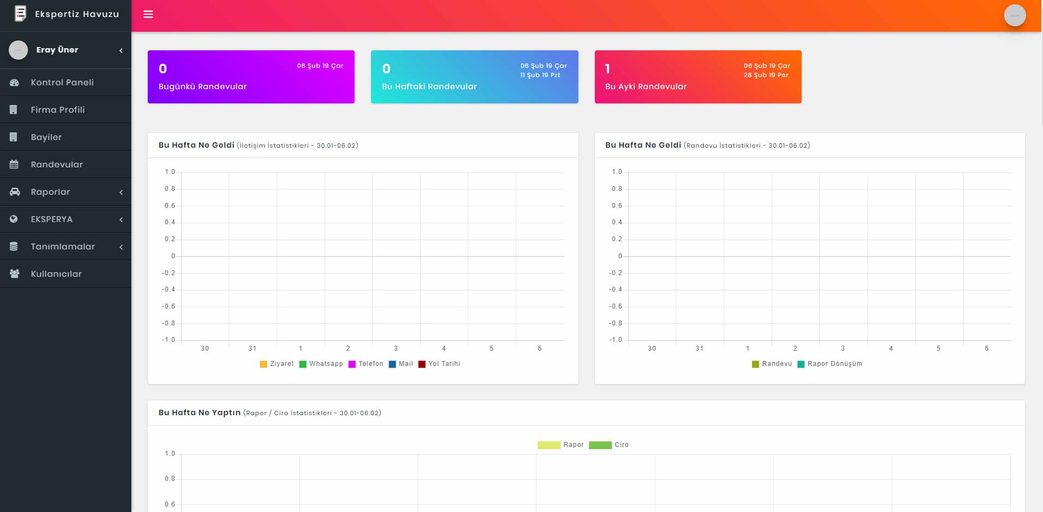Toggle Rapor Dönüşüm teal legend swatch
The image size is (1043, 512).
(801, 364)
